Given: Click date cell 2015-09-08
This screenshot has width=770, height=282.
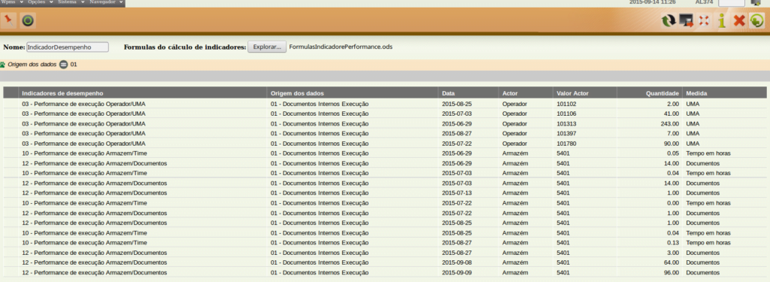Looking at the screenshot, I should click(456, 262).
